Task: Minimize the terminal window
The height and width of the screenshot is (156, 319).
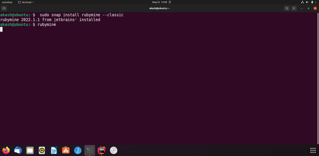Action: pos(302,8)
